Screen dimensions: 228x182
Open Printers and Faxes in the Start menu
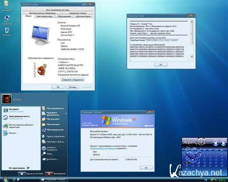(x=54, y=142)
